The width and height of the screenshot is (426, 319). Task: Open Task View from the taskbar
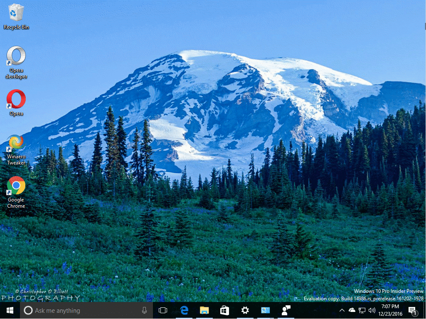pos(163,310)
